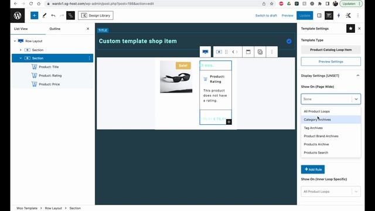Viewport: 375px width, 211px height.
Task: Switch to the List View tab
Action: tap(21, 29)
